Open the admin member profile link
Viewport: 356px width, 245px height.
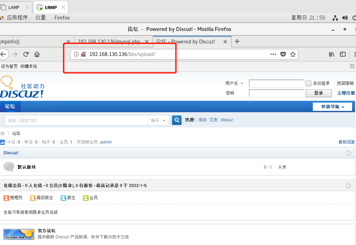(x=106, y=142)
